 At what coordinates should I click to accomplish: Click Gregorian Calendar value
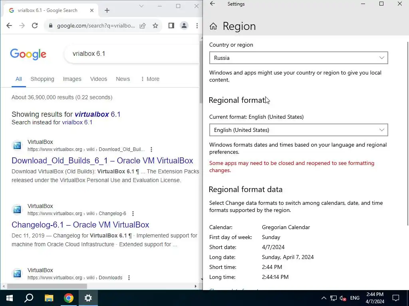[x=286, y=227]
